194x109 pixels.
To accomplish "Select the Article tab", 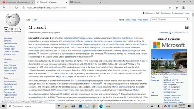I will tap(29, 20).
